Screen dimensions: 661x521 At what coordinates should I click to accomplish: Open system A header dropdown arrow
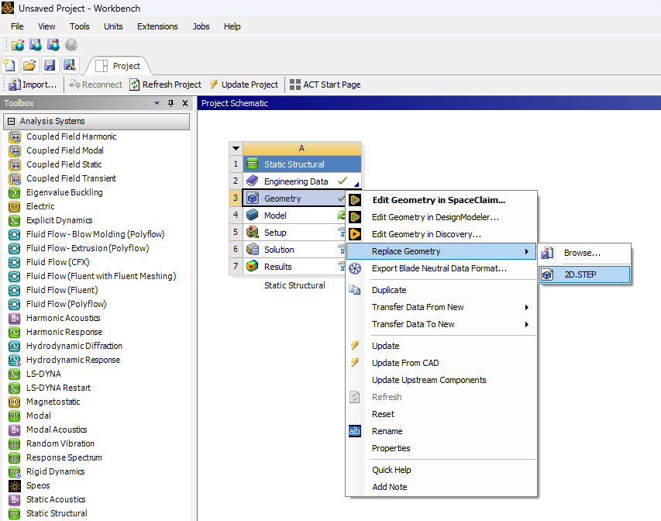point(236,148)
